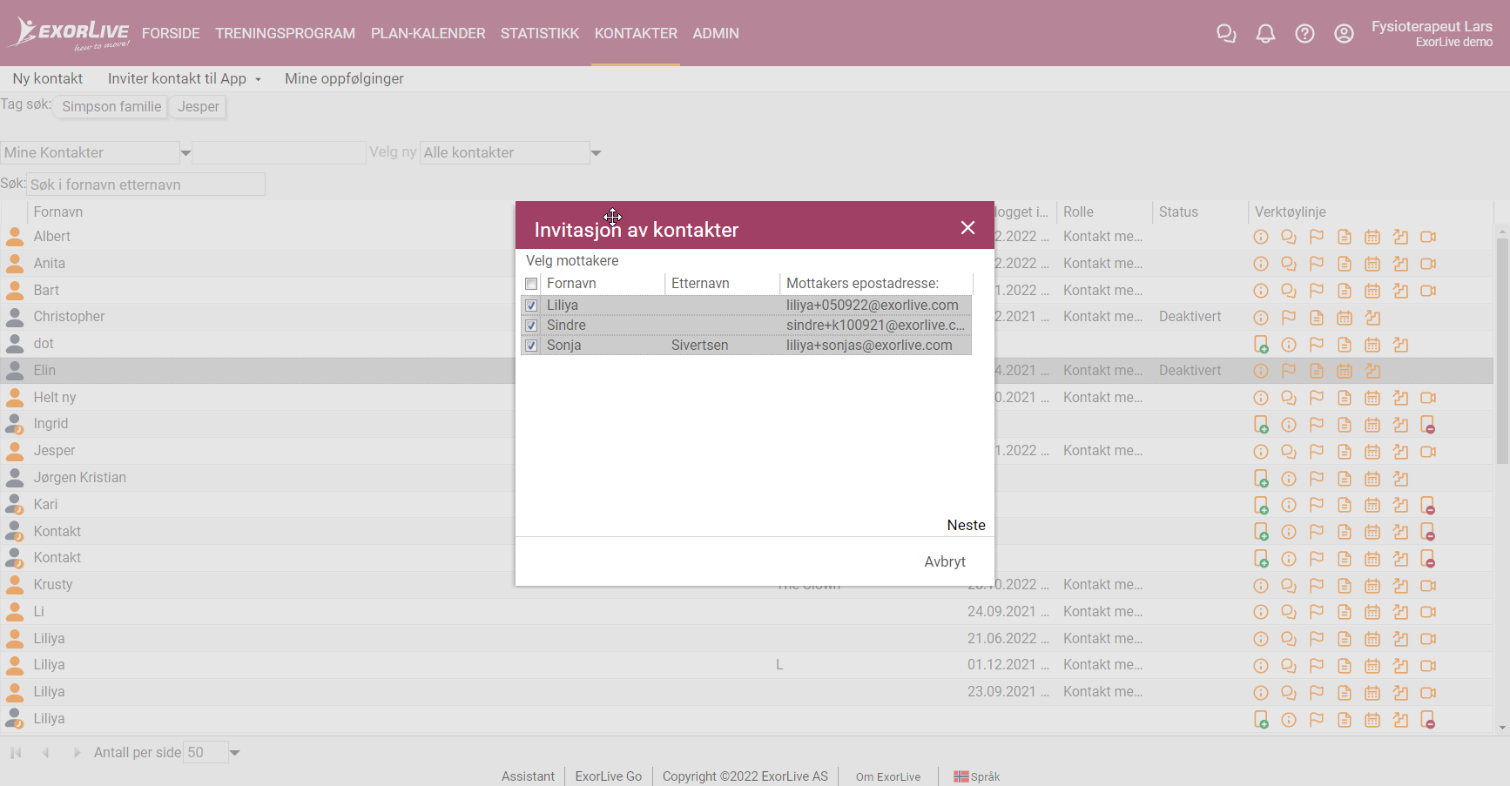The height and width of the screenshot is (786, 1510).
Task: Click invite-to-app phone icon for dot
Action: (1261, 345)
